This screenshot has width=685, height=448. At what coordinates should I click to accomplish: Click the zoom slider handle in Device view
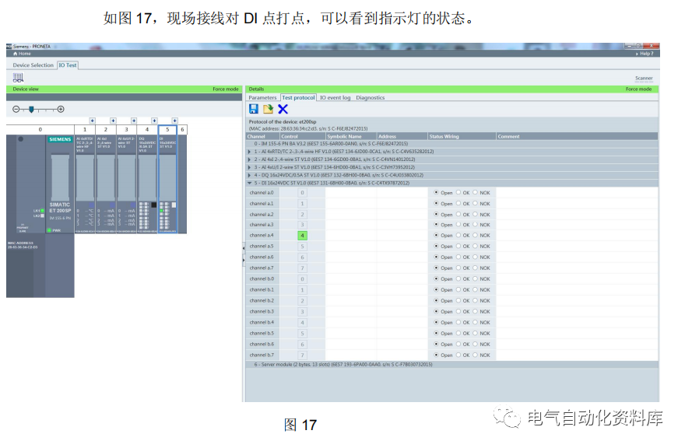(31, 110)
